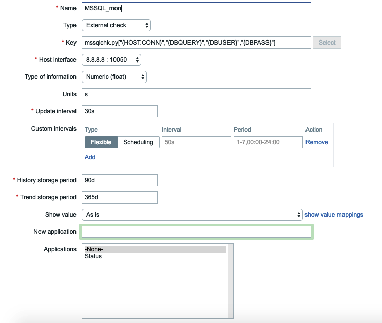Viewport: 382px width, 323px height.
Task: Edit the Trend storage period field
Action: coord(119,197)
